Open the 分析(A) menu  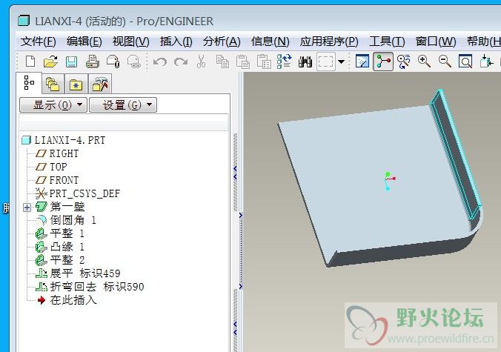[x=222, y=41]
